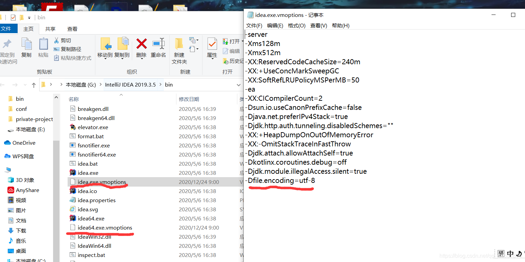Image resolution: width=525 pixels, height=262 pixels.
Task: Select the idea.svg file
Action: coord(88,209)
